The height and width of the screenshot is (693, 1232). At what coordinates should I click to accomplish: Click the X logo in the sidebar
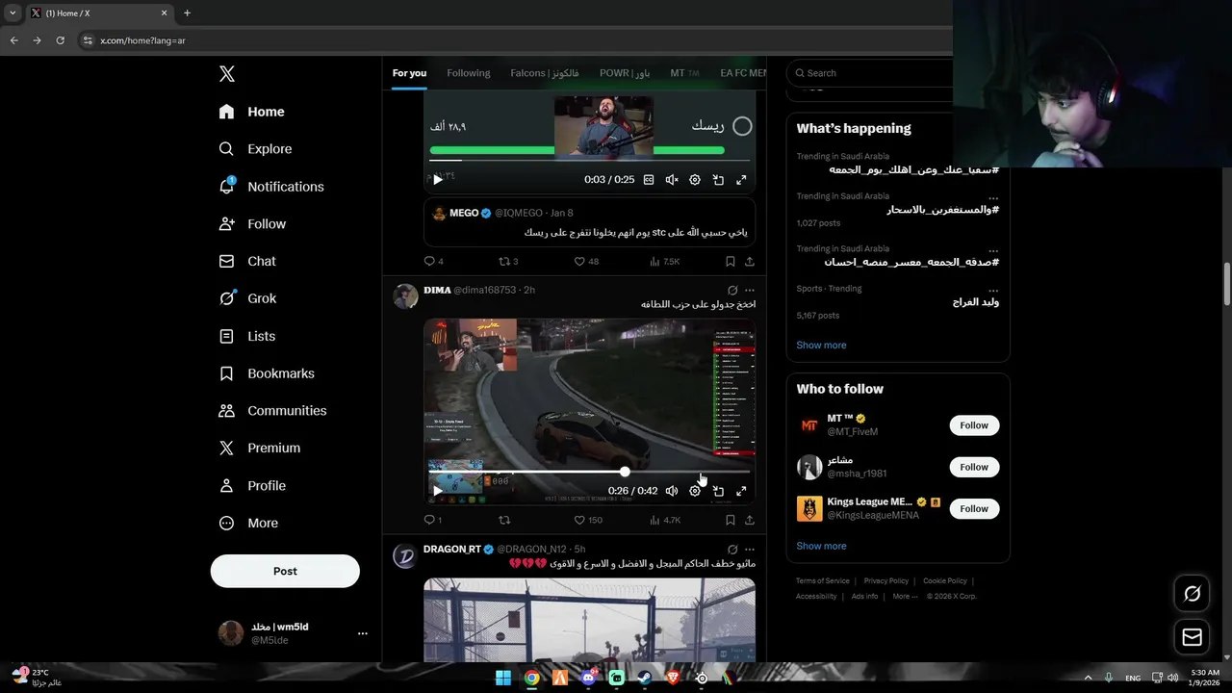(226, 74)
